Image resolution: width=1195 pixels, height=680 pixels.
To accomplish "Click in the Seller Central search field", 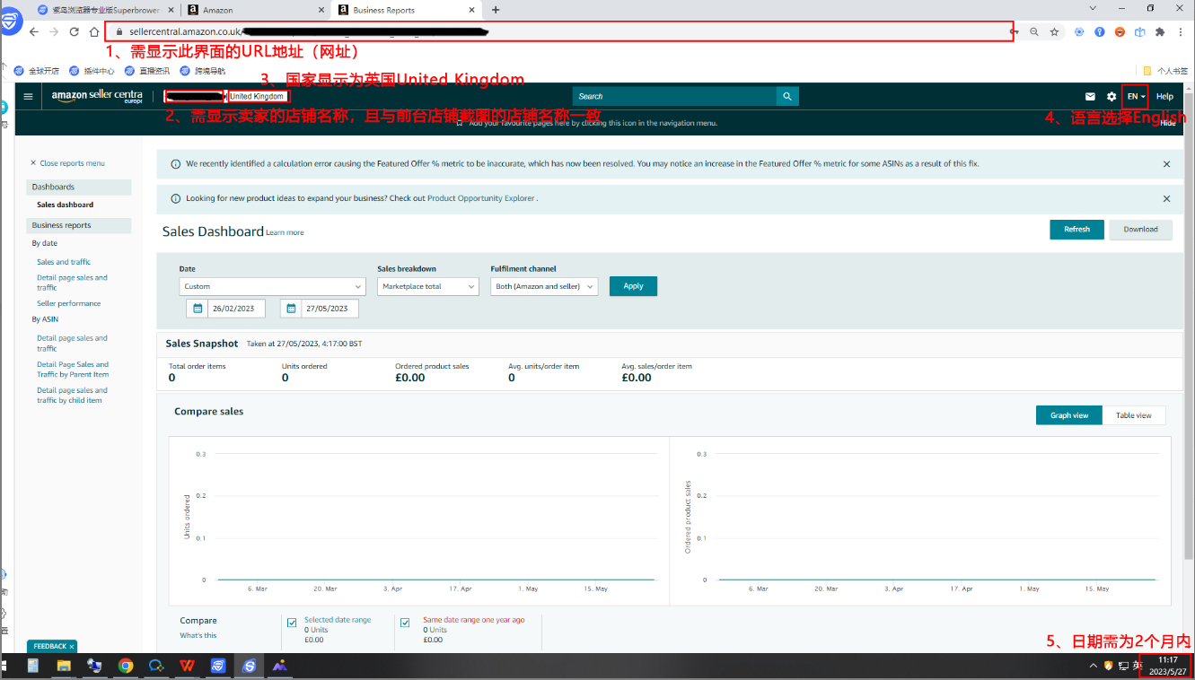I will [673, 96].
